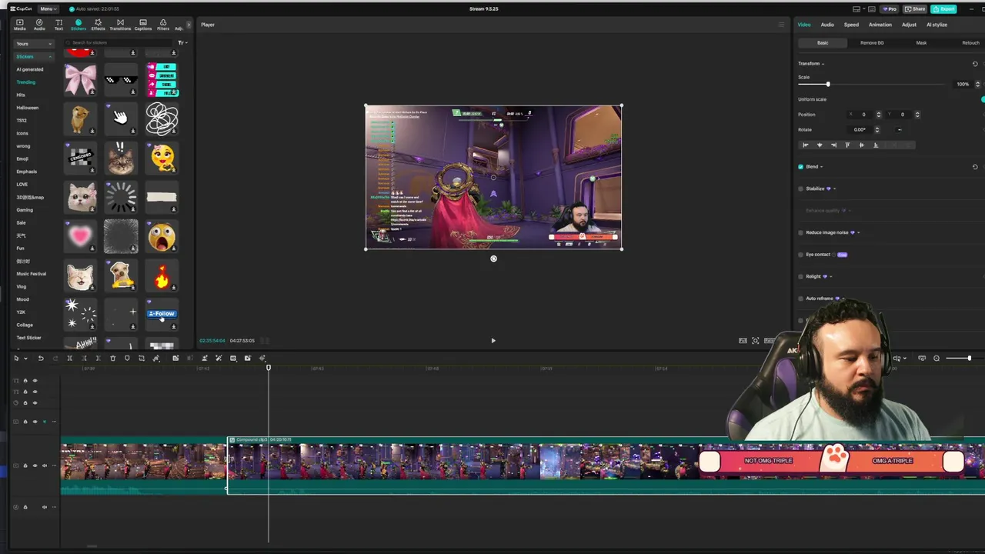Click the align top icon

point(848,145)
